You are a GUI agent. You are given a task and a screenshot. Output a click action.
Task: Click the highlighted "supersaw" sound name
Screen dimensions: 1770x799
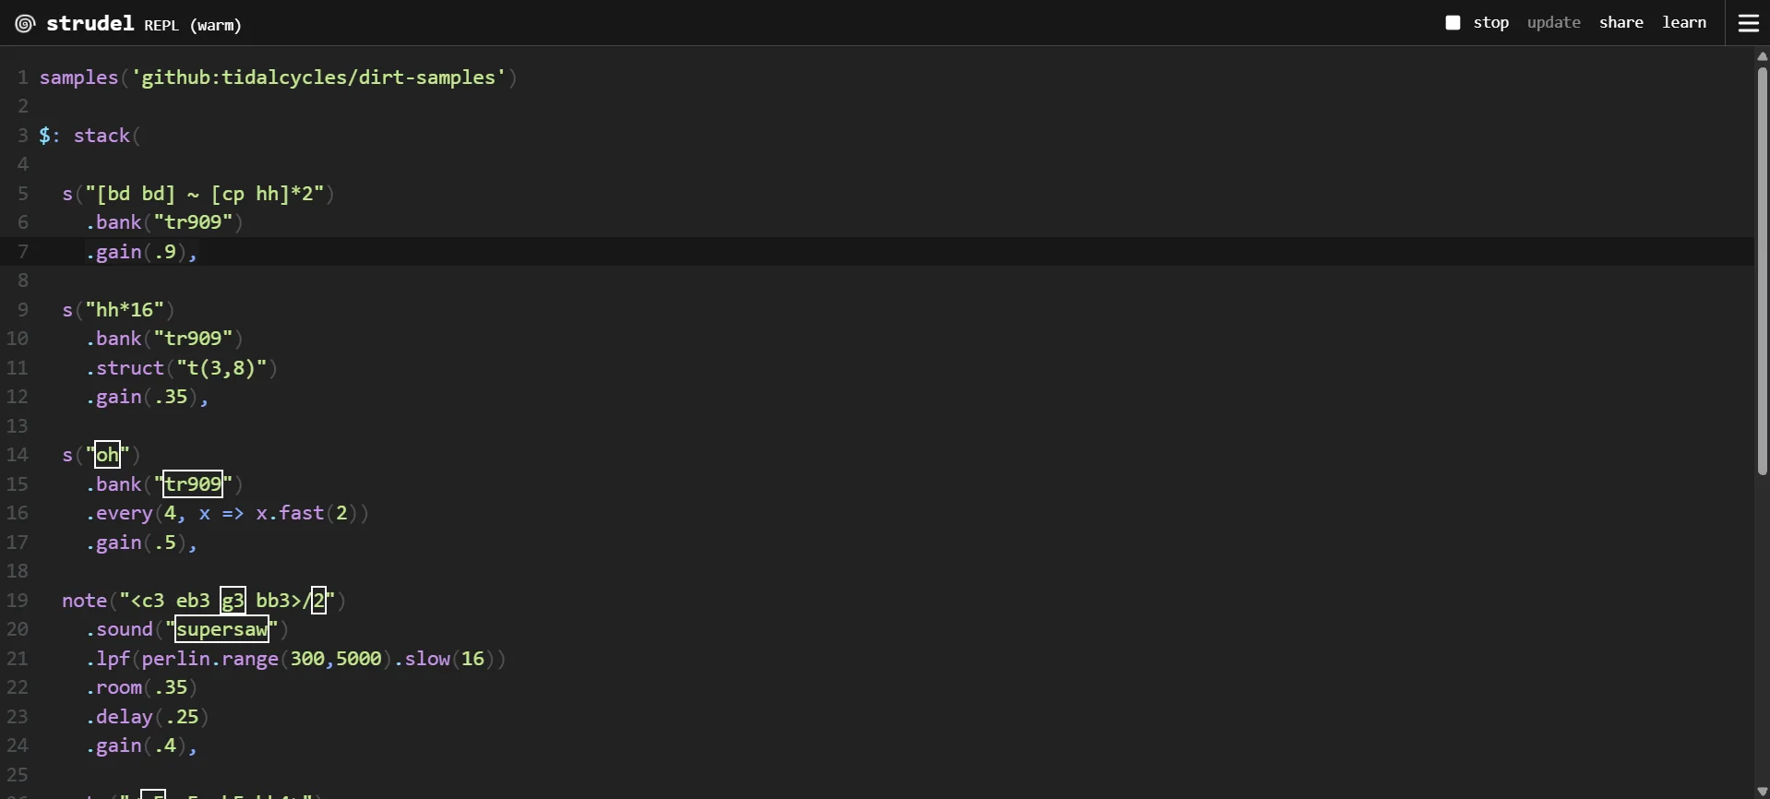pyautogui.click(x=222, y=629)
